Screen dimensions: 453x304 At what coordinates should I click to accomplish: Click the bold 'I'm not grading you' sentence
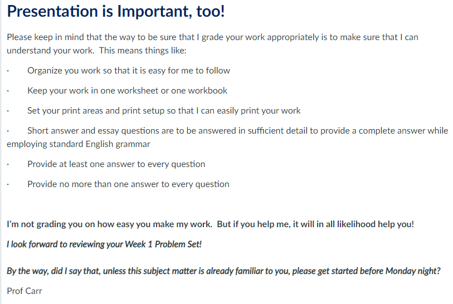(x=210, y=224)
